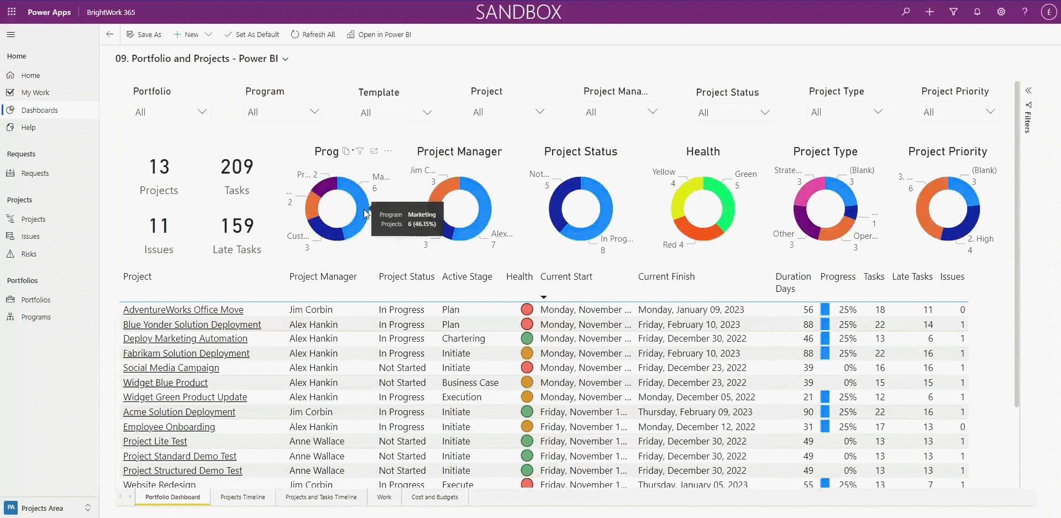Image resolution: width=1061 pixels, height=518 pixels.
Task: Open the dashboard selector chevron beside title
Action: click(x=285, y=59)
